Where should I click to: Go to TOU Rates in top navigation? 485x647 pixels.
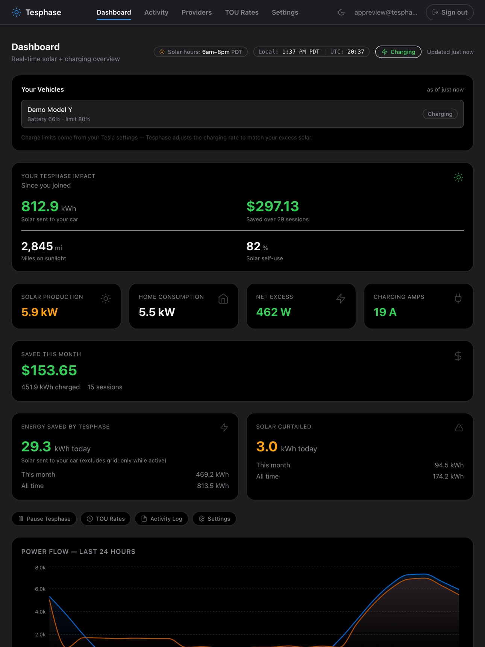click(242, 12)
